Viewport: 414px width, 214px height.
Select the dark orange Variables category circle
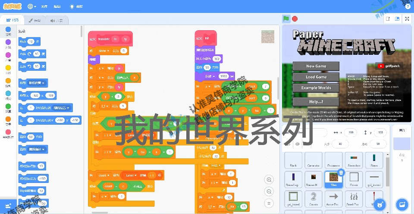point(9,119)
